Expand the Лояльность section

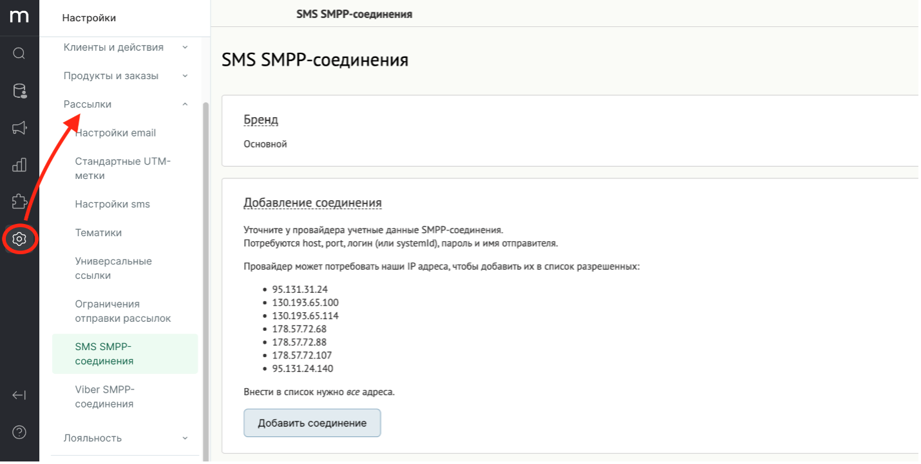(x=126, y=438)
